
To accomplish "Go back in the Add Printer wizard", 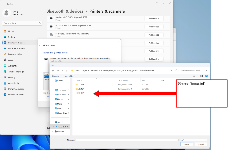I will click(40, 45).
